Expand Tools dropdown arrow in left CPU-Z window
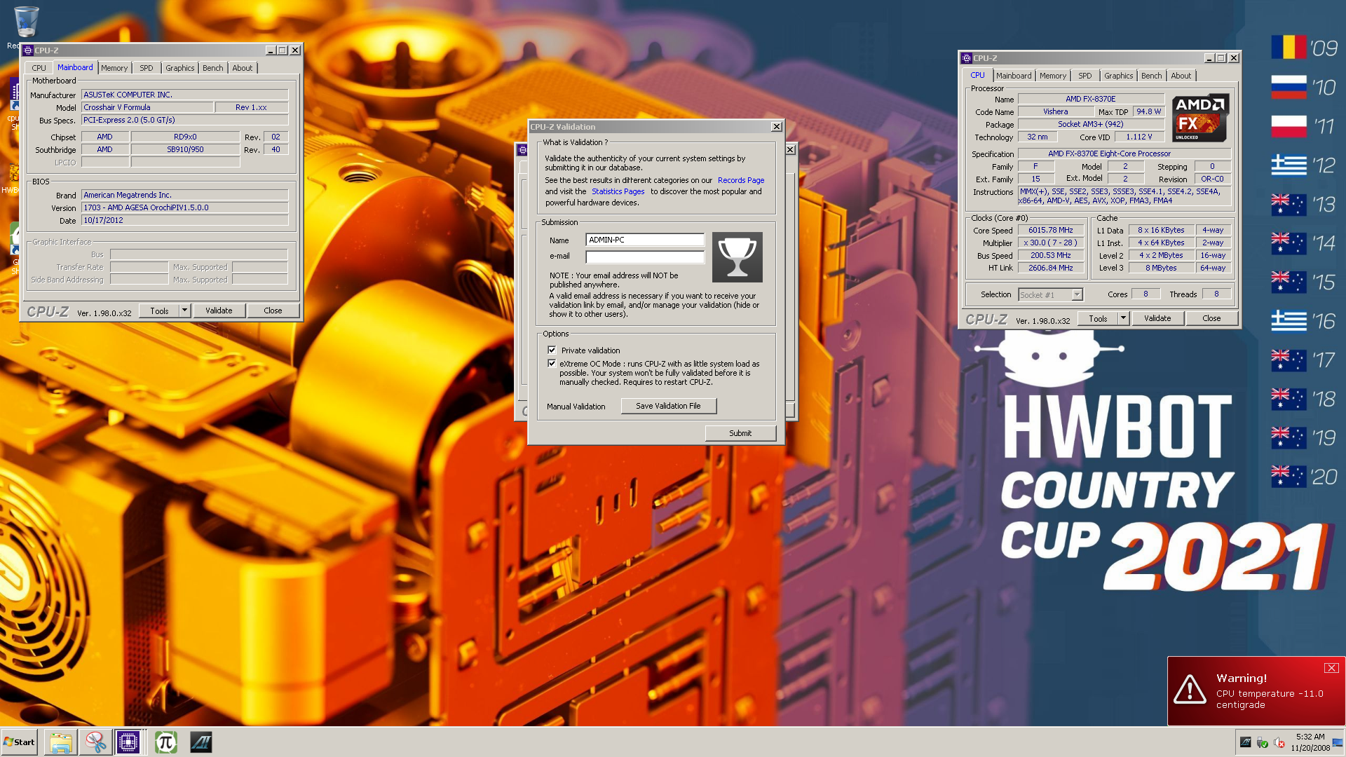This screenshot has height=757, width=1346. (184, 311)
